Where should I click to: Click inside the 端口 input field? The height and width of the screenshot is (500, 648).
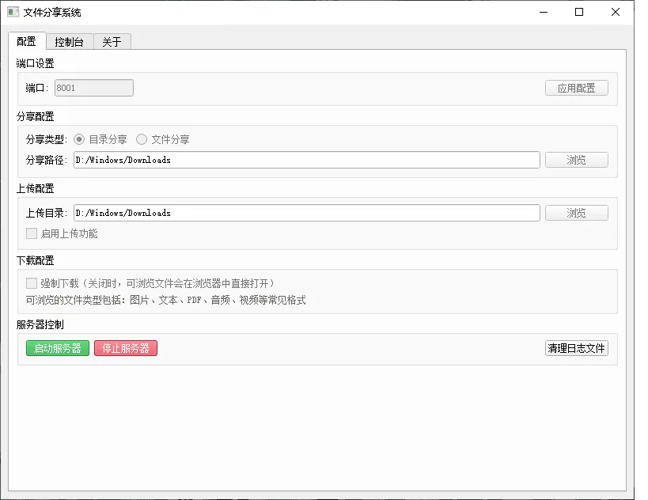point(93,87)
